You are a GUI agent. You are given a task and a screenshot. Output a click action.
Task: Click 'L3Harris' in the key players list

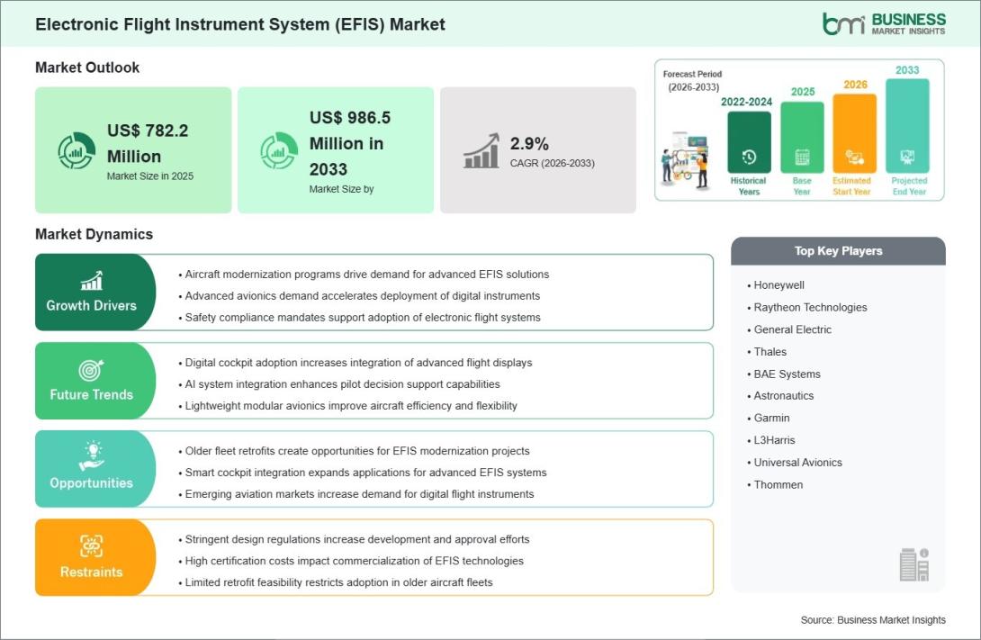[x=775, y=440]
